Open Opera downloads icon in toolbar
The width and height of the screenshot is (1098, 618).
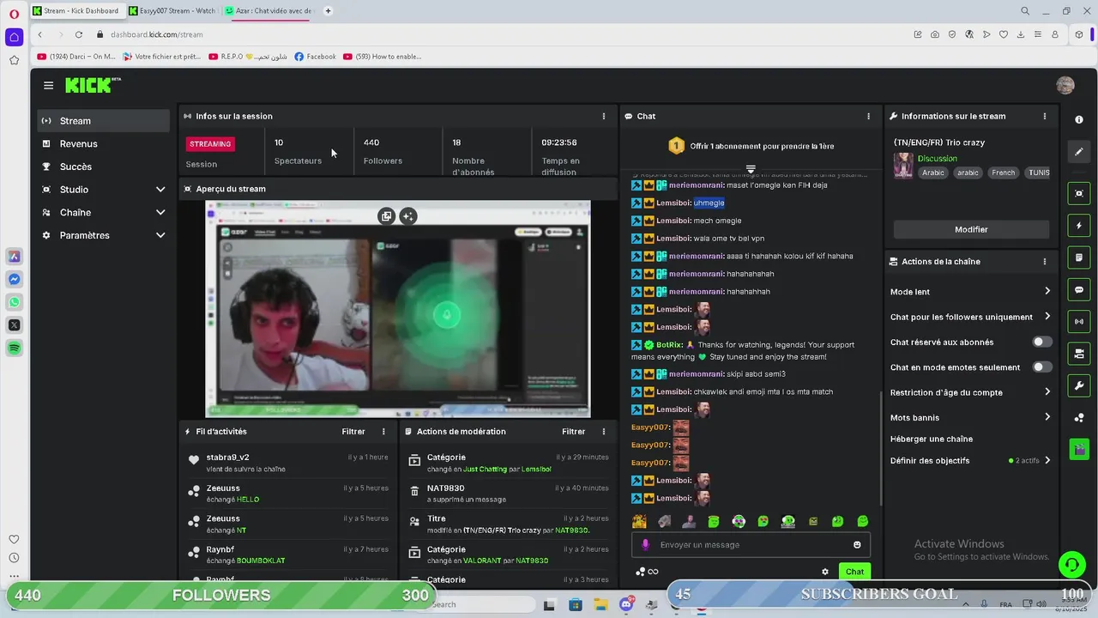1021,34
